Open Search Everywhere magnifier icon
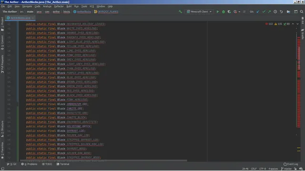 click(302, 11)
